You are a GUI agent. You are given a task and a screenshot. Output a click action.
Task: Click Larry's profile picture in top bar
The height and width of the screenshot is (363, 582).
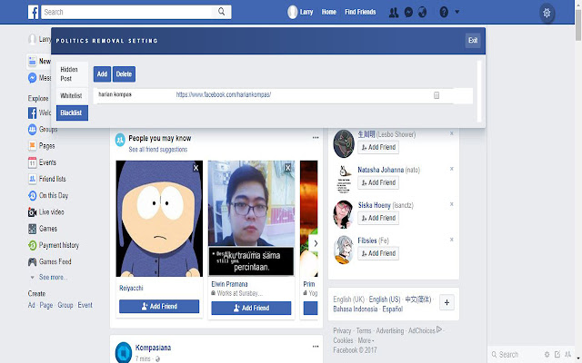click(293, 12)
